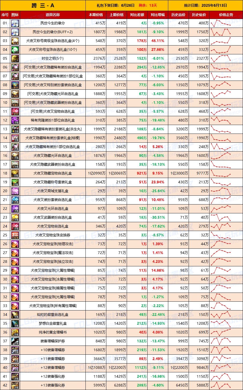Select the 犬夜叉商城支援礼盒 icon
The image size is (243, 390).
(15, 191)
